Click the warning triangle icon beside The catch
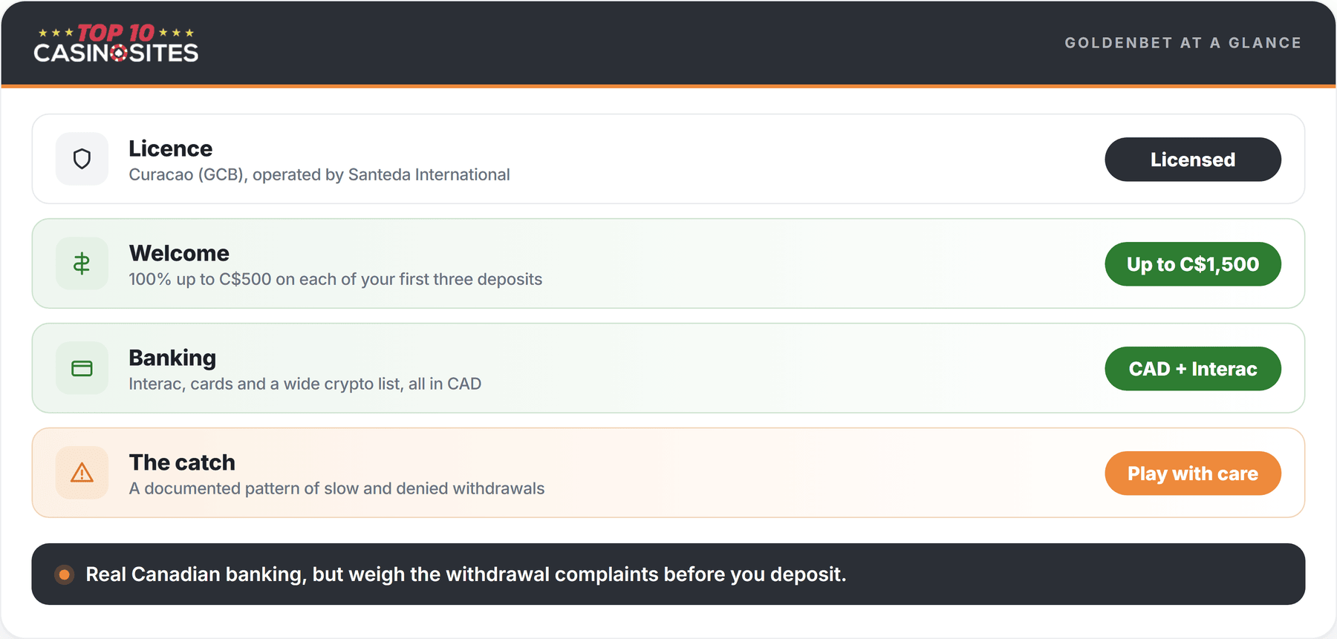Viewport: 1337px width, 639px height. click(82, 473)
